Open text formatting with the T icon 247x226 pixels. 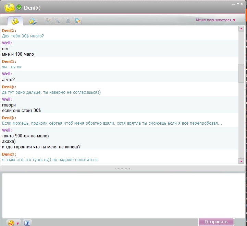coord(27,223)
